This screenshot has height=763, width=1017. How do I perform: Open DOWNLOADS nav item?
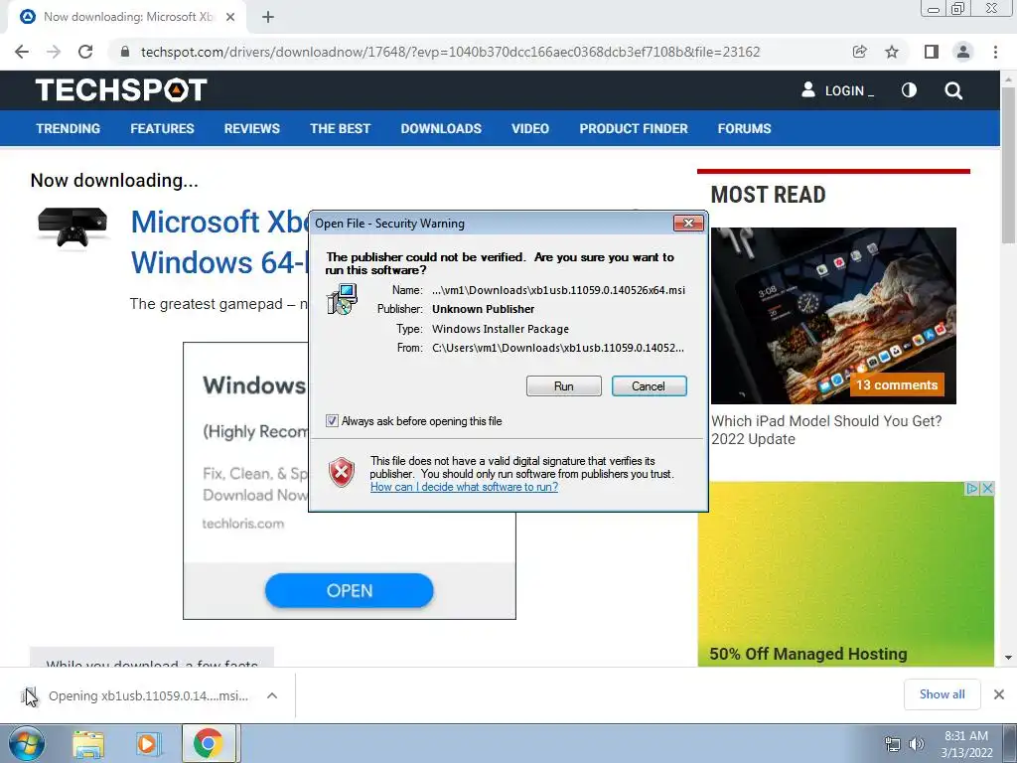[441, 128]
